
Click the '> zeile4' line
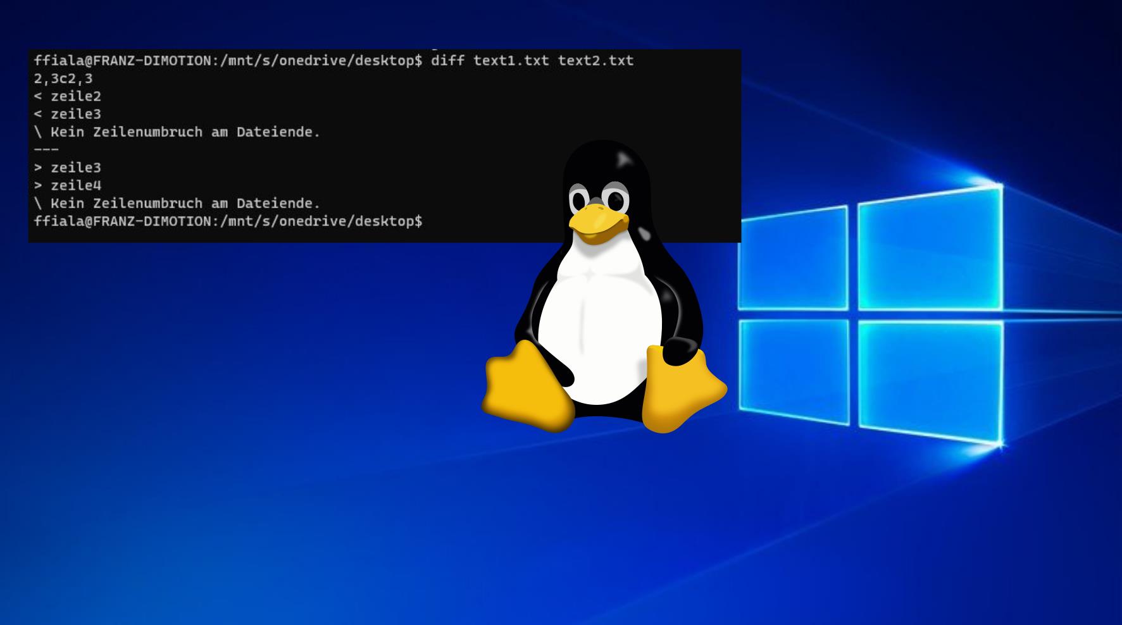coord(68,185)
